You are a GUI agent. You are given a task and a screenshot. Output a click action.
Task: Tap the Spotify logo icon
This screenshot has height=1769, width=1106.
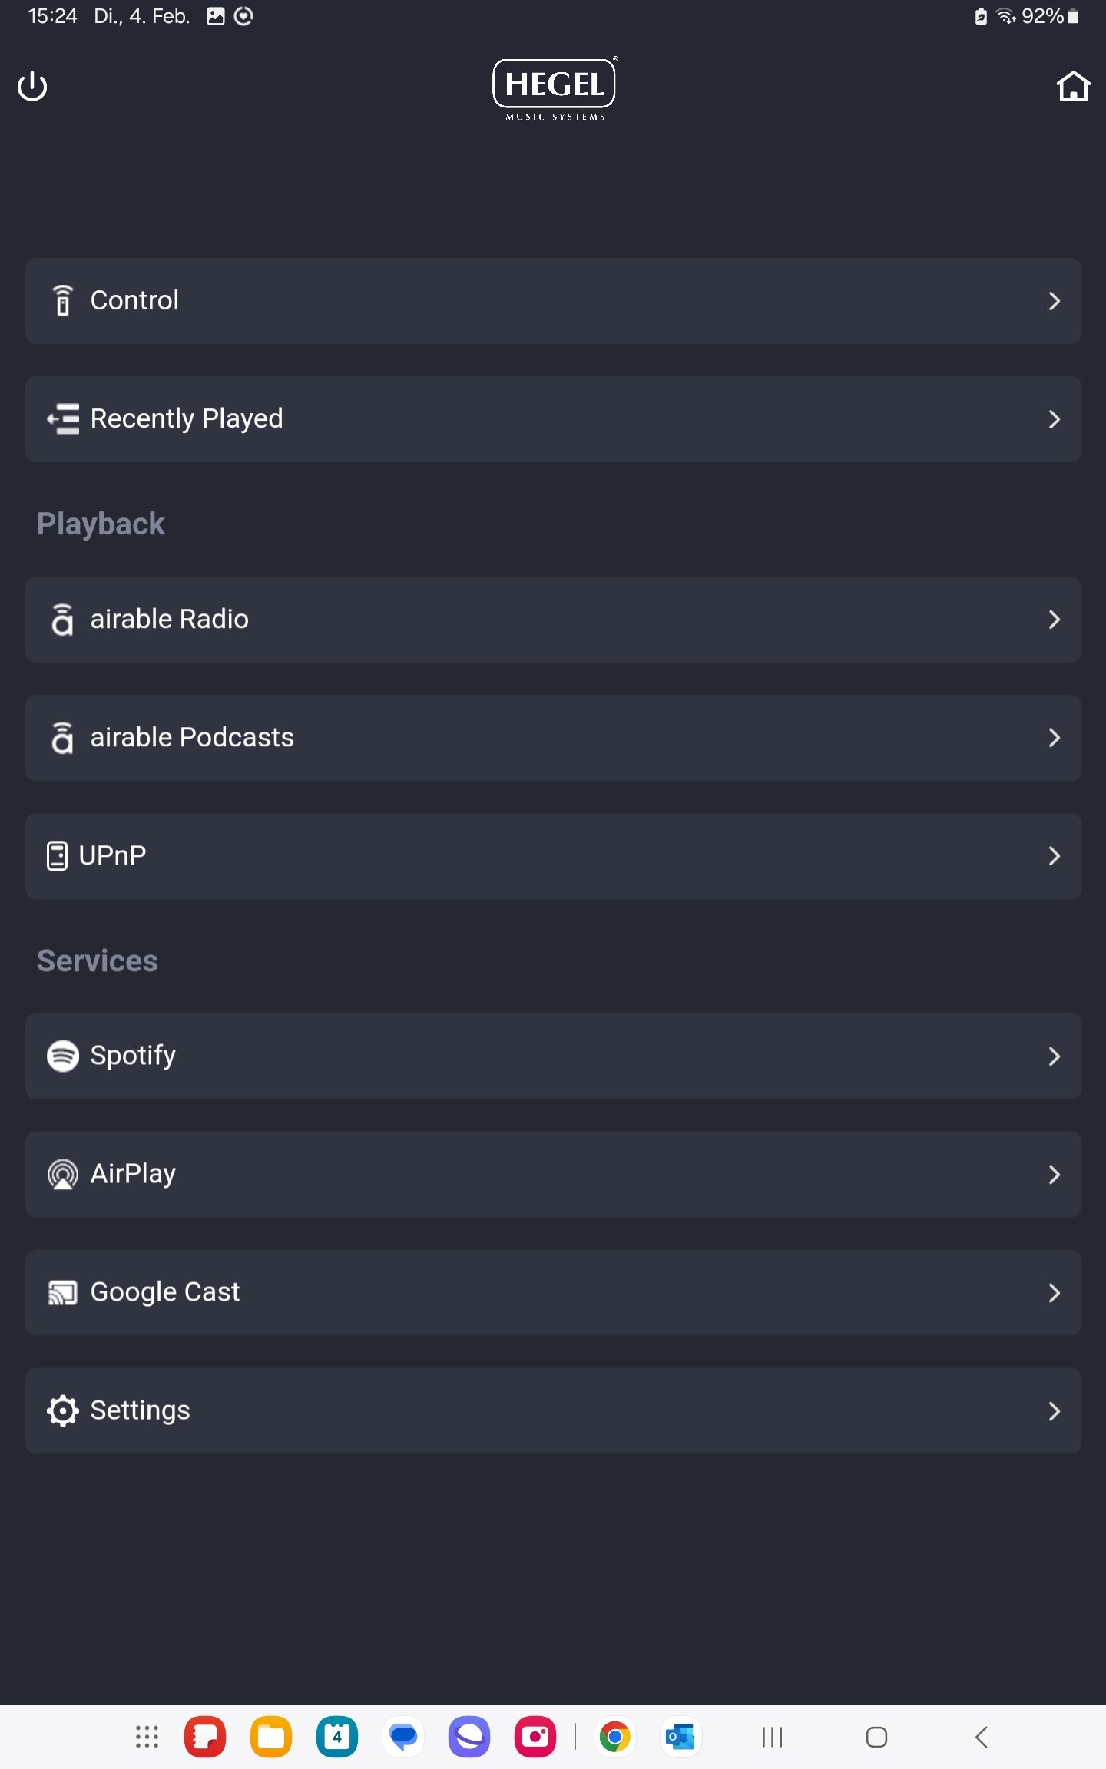click(63, 1056)
